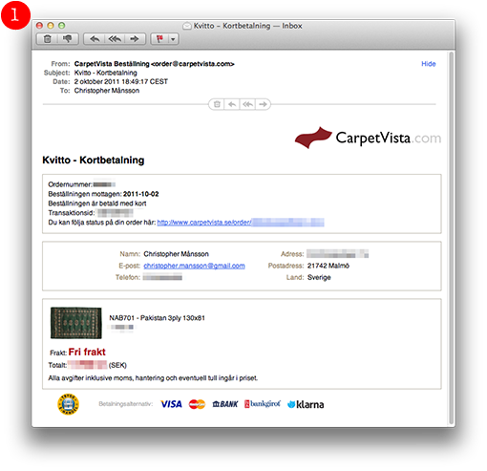Flag the message with red flag button
The image size is (487, 471).
pyautogui.click(x=159, y=39)
